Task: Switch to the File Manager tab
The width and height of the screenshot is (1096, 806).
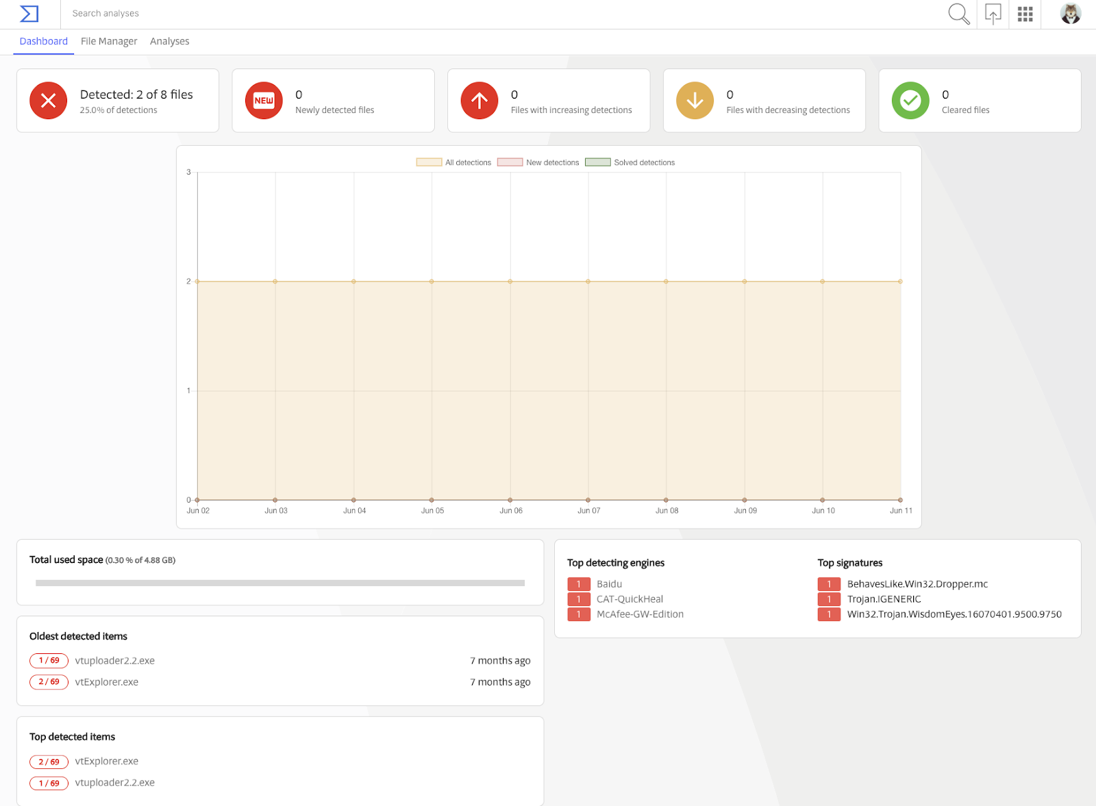Action: [109, 41]
